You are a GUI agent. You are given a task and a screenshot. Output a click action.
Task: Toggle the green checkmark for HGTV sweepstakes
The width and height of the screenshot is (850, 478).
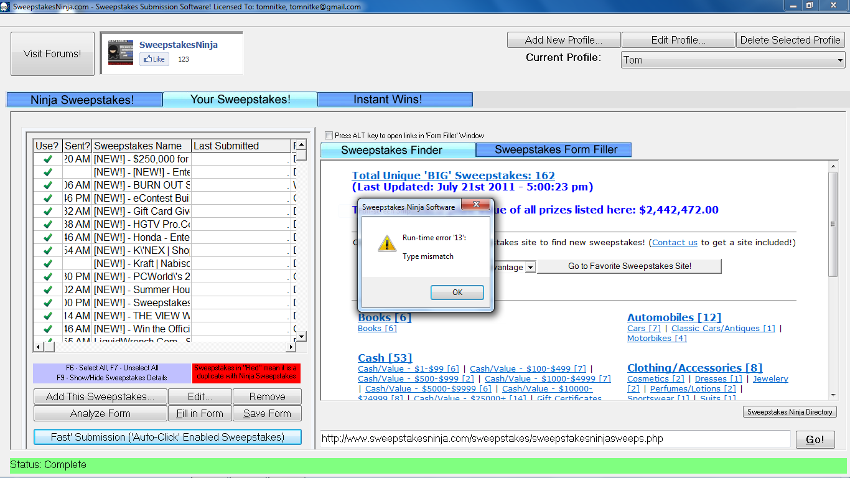coord(47,224)
